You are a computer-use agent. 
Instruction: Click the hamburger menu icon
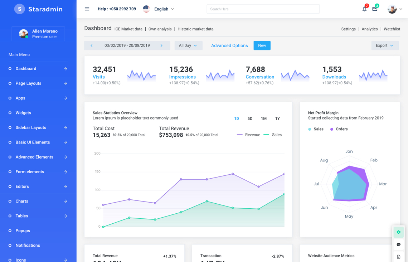(x=87, y=9)
